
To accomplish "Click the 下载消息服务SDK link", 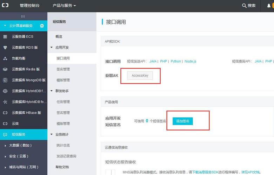I will 205,172.
